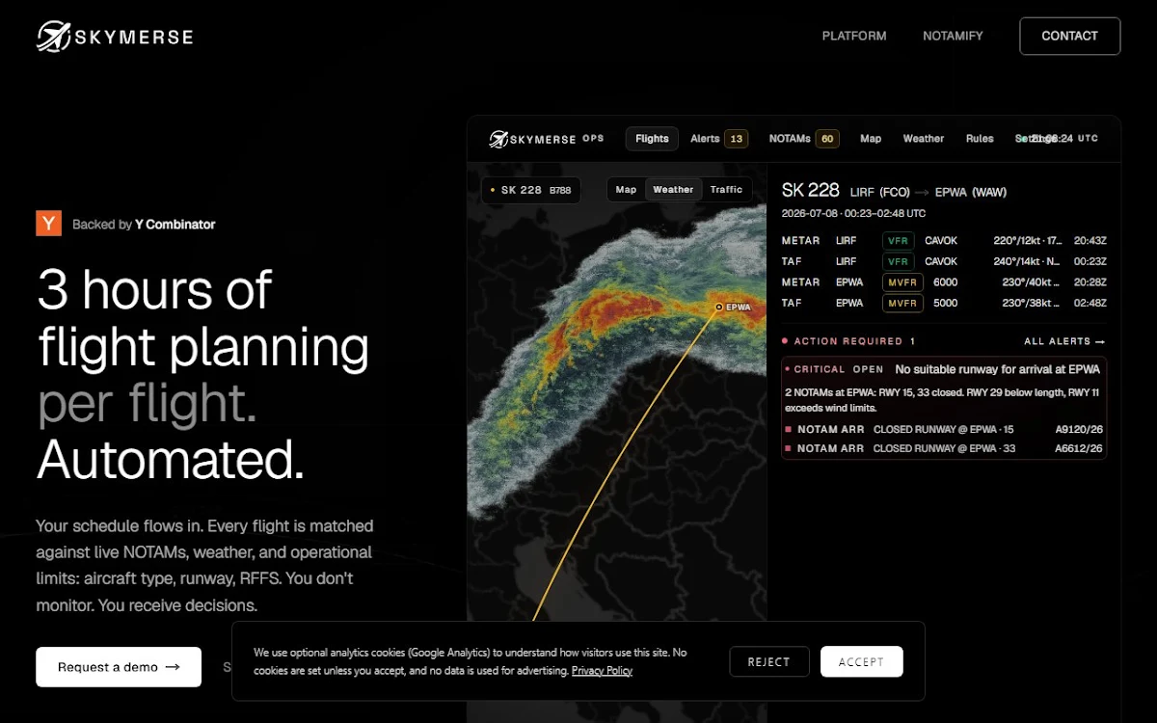Switch to the Flights tab
The width and height of the screenshot is (1157, 723).
pyautogui.click(x=652, y=139)
